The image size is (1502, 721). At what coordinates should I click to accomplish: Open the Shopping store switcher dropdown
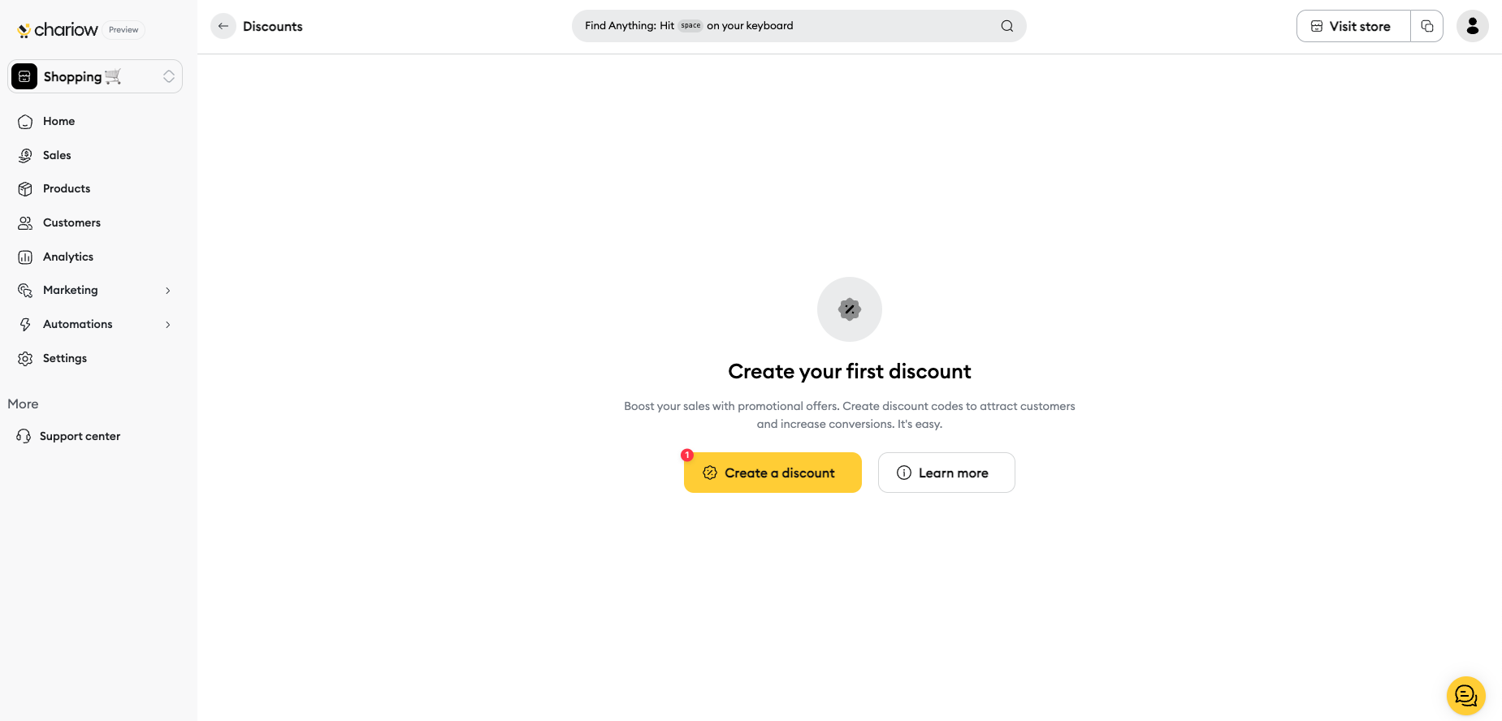[x=95, y=76]
